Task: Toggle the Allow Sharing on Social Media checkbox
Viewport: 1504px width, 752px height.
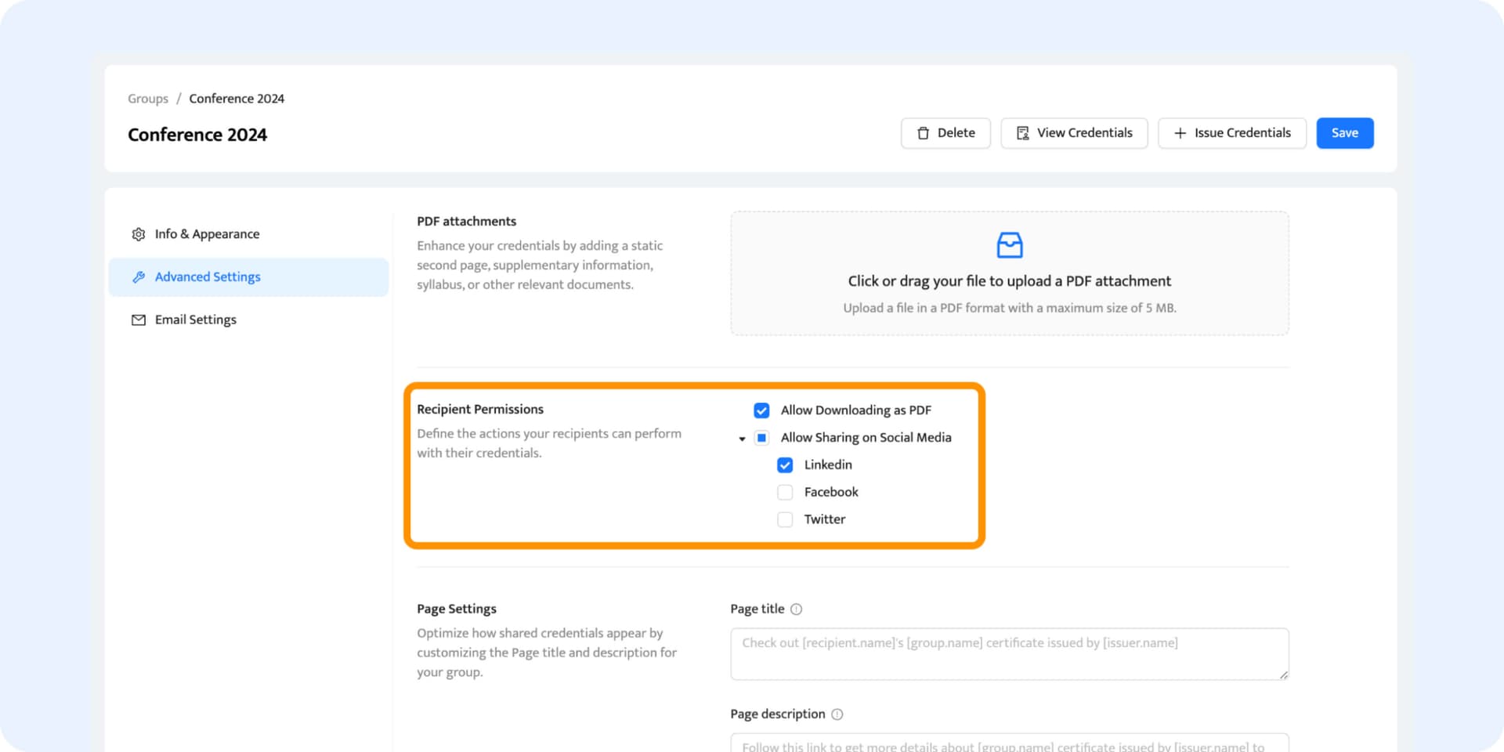Action: pos(761,438)
